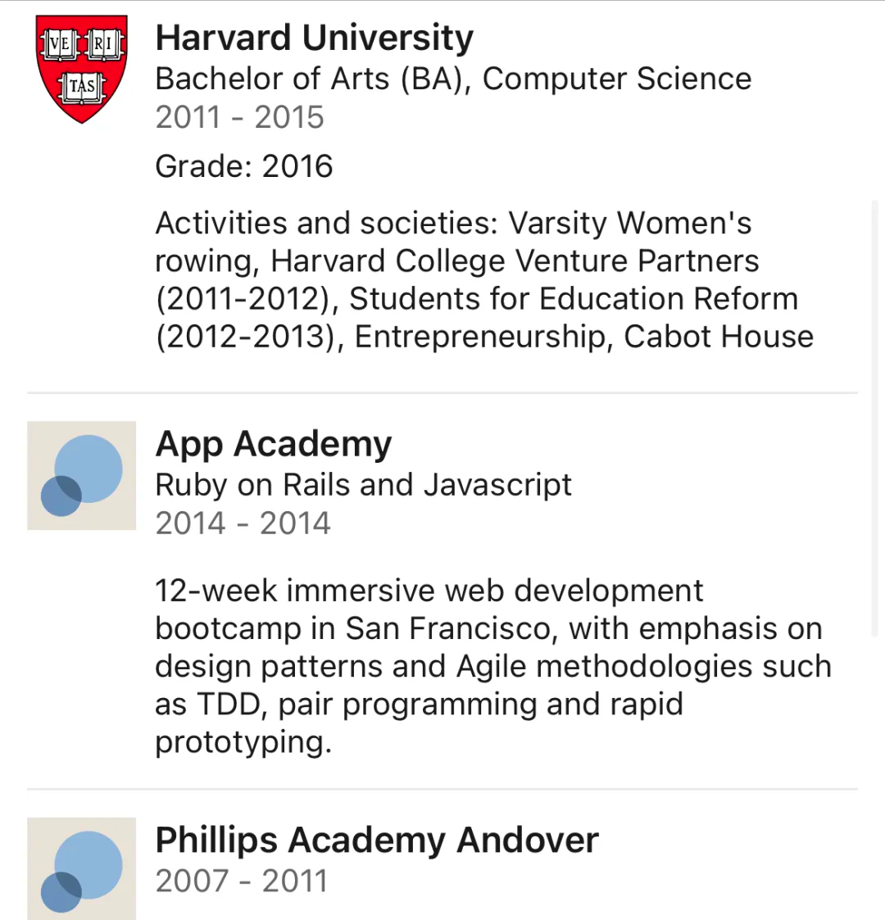This screenshot has height=920, width=885.
Task: Open the Phillips Academy Andover school page
Action: pos(377,841)
